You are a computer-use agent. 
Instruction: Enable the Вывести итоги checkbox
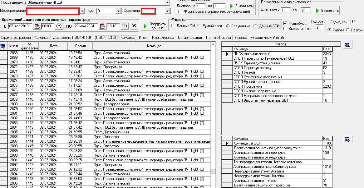[285, 29]
